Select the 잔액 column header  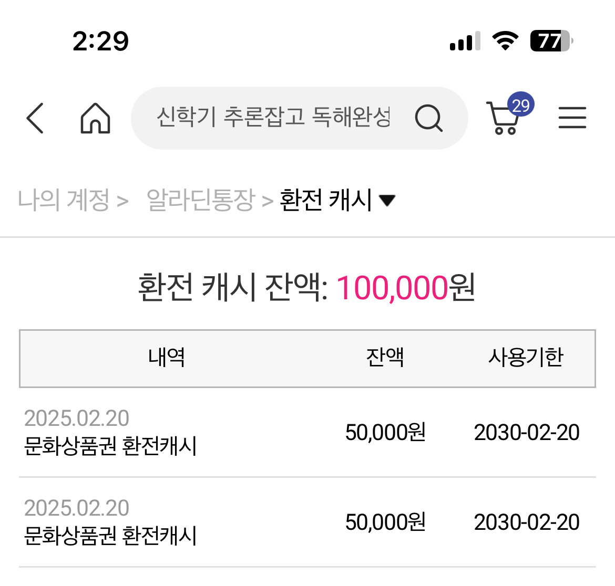pos(385,358)
